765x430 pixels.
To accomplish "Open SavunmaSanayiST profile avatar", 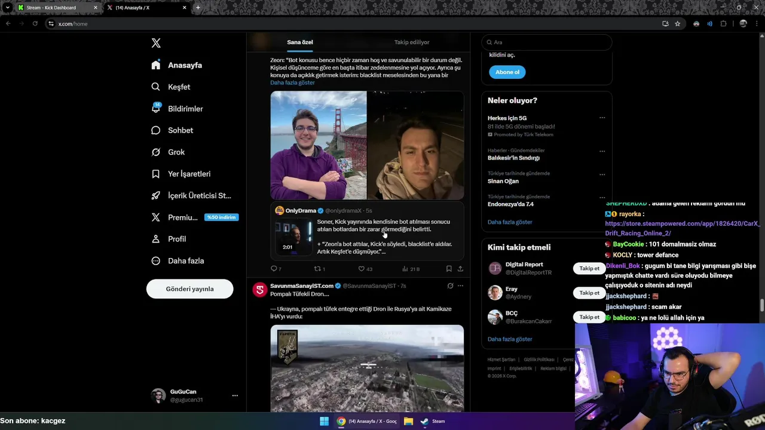I will coord(259,290).
